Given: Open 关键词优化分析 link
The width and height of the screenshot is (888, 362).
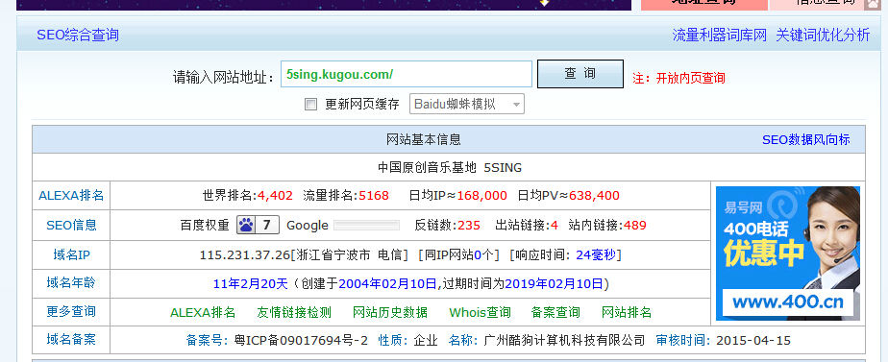Looking at the screenshot, I should pyautogui.click(x=823, y=36).
